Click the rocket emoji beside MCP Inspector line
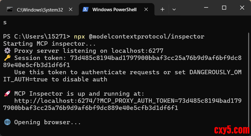The height and width of the screenshot is (136, 251). coord(7,93)
